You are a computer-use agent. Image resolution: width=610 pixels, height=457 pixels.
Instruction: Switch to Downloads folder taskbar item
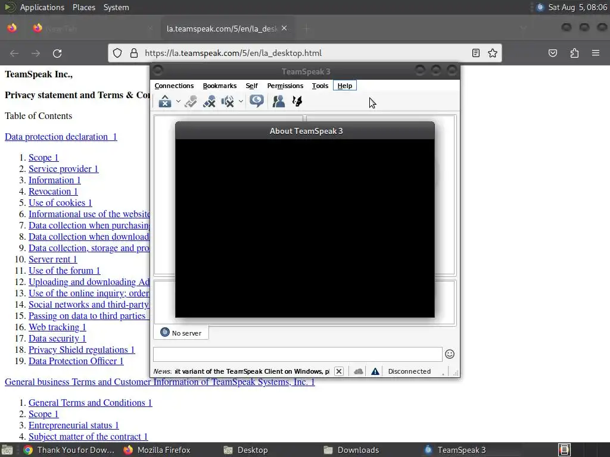click(351, 450)
